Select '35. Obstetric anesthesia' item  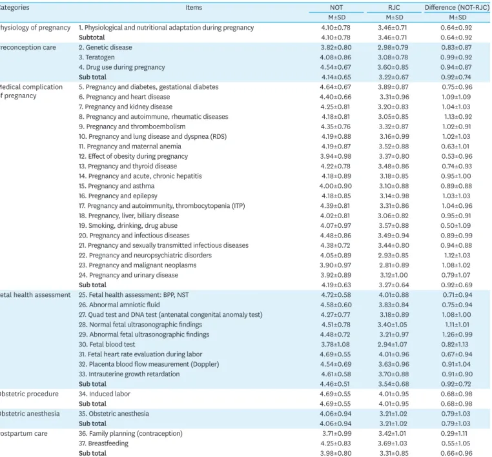(x=114, y=413)
